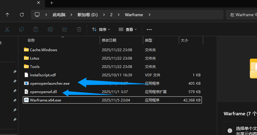Click the delete trash can icon
This screenshot has height=135, width=257.
79,29
